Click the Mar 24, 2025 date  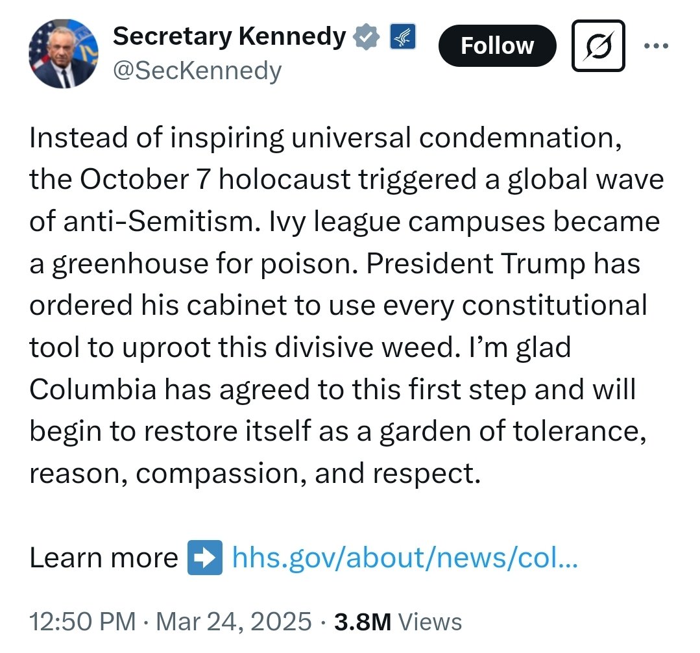coord(232,621)
